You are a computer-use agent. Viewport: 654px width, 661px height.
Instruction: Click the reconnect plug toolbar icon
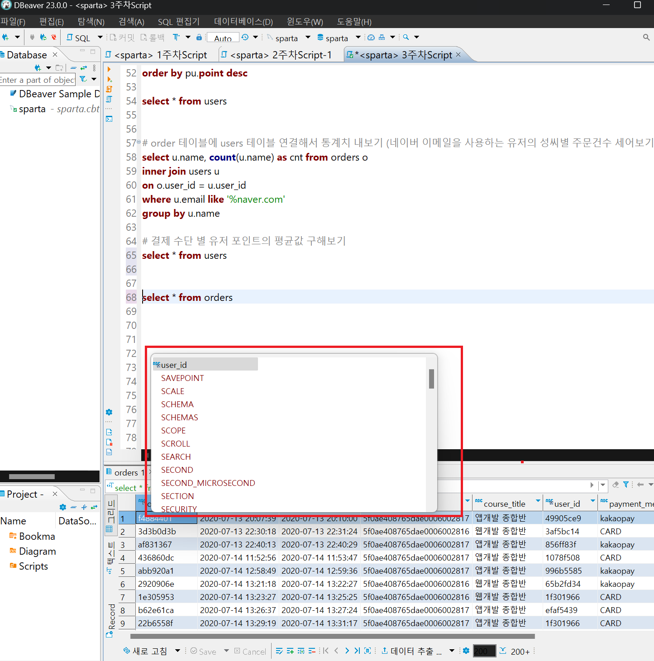pyautogui.click(x=43, y=38)
